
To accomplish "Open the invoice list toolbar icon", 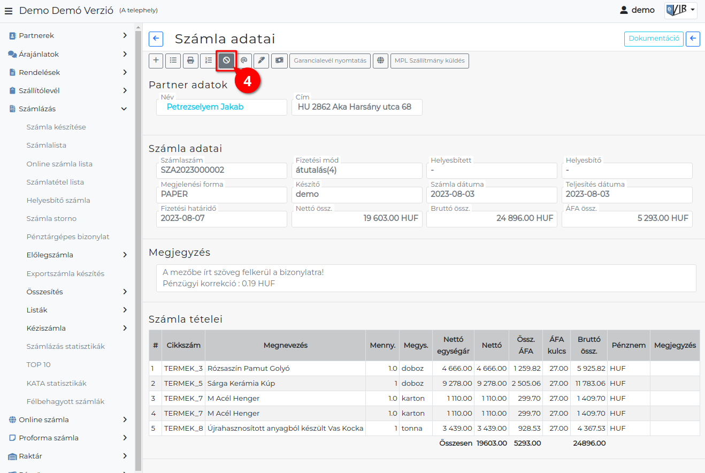I will 173,60.
